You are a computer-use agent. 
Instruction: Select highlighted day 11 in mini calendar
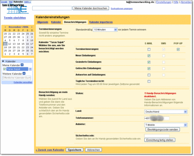5,44
